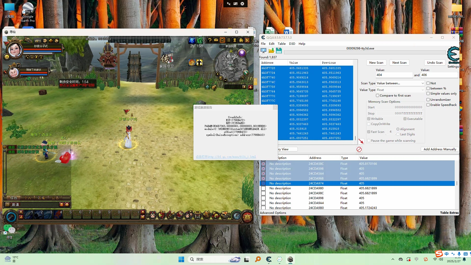Collapse minimap panel with red arrow button
The height and width of the screenshot is (265, 471).
point(251,87)
